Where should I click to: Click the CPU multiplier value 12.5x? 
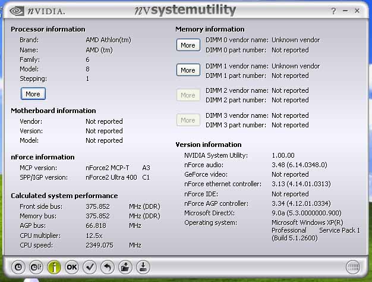pyautogui.click(x=94, y=236)
